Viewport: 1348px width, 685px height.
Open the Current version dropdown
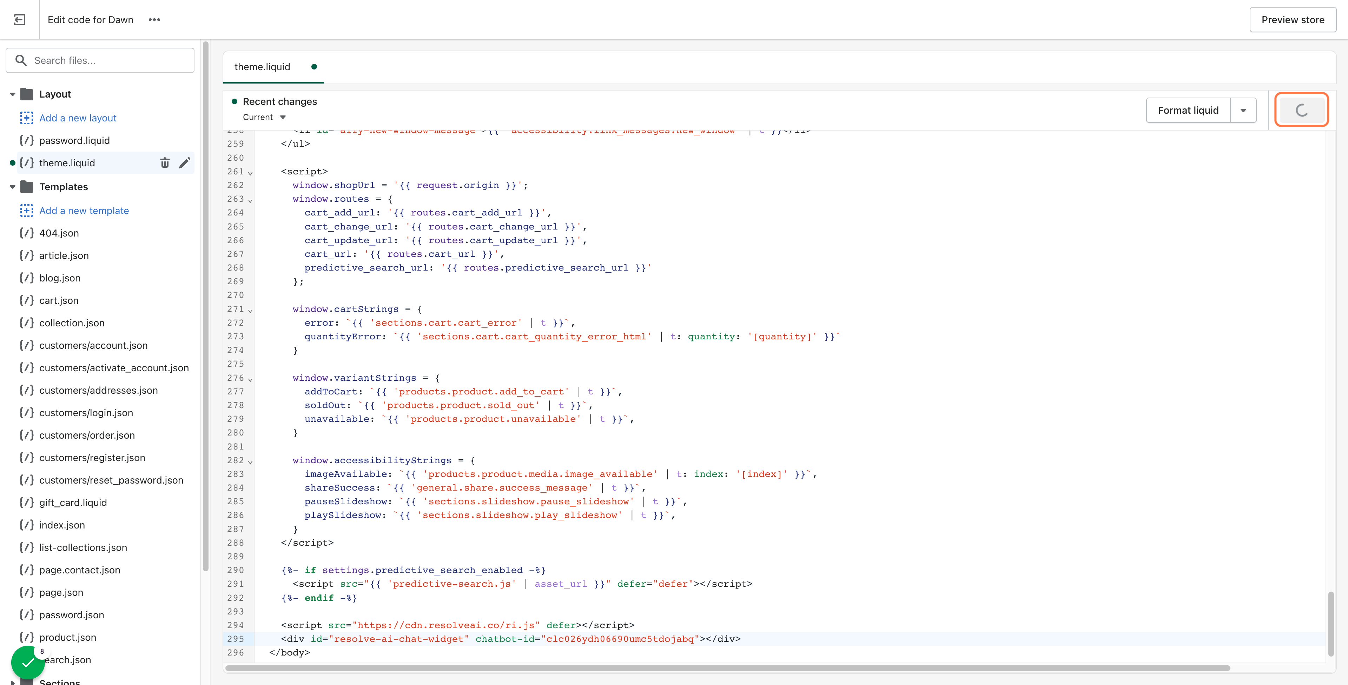coord(264,118)
